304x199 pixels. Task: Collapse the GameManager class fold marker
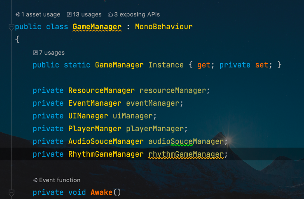[12, 27]
